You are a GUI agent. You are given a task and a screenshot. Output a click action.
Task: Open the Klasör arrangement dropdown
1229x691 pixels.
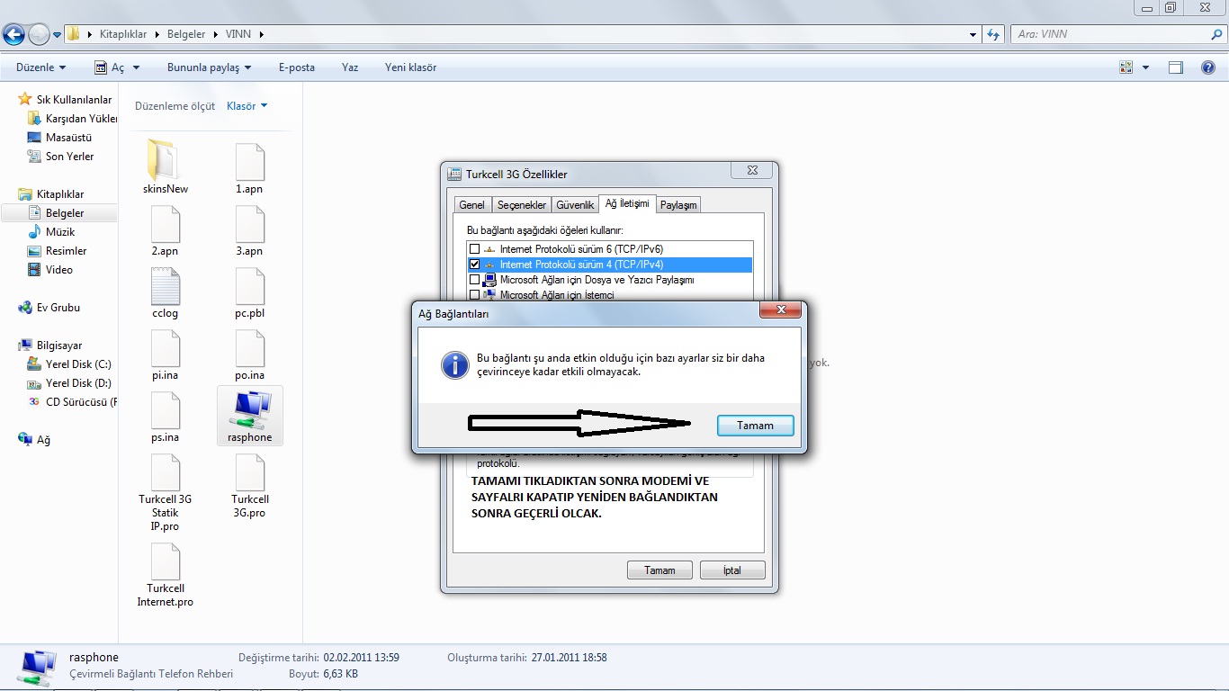click(x=247, y=106)
